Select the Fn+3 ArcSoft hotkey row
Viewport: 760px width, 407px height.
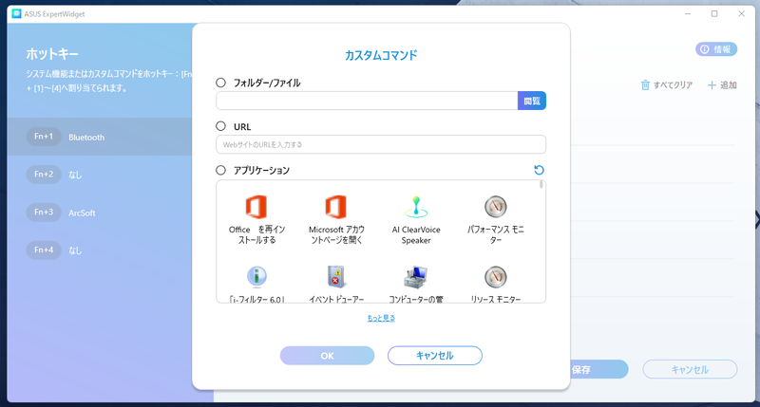click(x=101, y=212)
